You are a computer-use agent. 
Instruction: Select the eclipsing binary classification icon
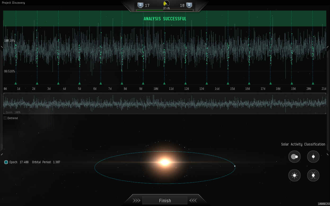click(x=294, y=157)
